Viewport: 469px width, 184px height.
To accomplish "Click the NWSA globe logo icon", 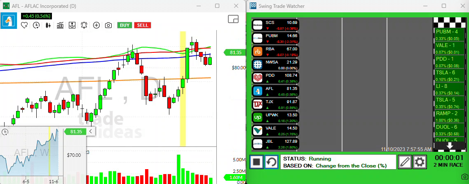I will (258, 65).
